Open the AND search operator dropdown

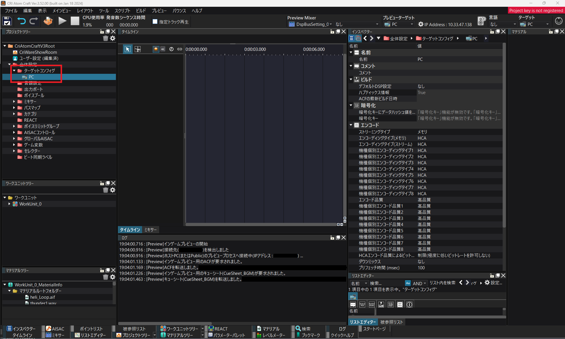(419, 283)
